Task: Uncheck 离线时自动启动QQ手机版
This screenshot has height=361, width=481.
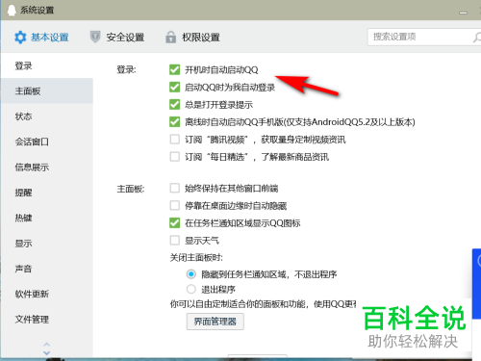Action: [x=174, y=121]
